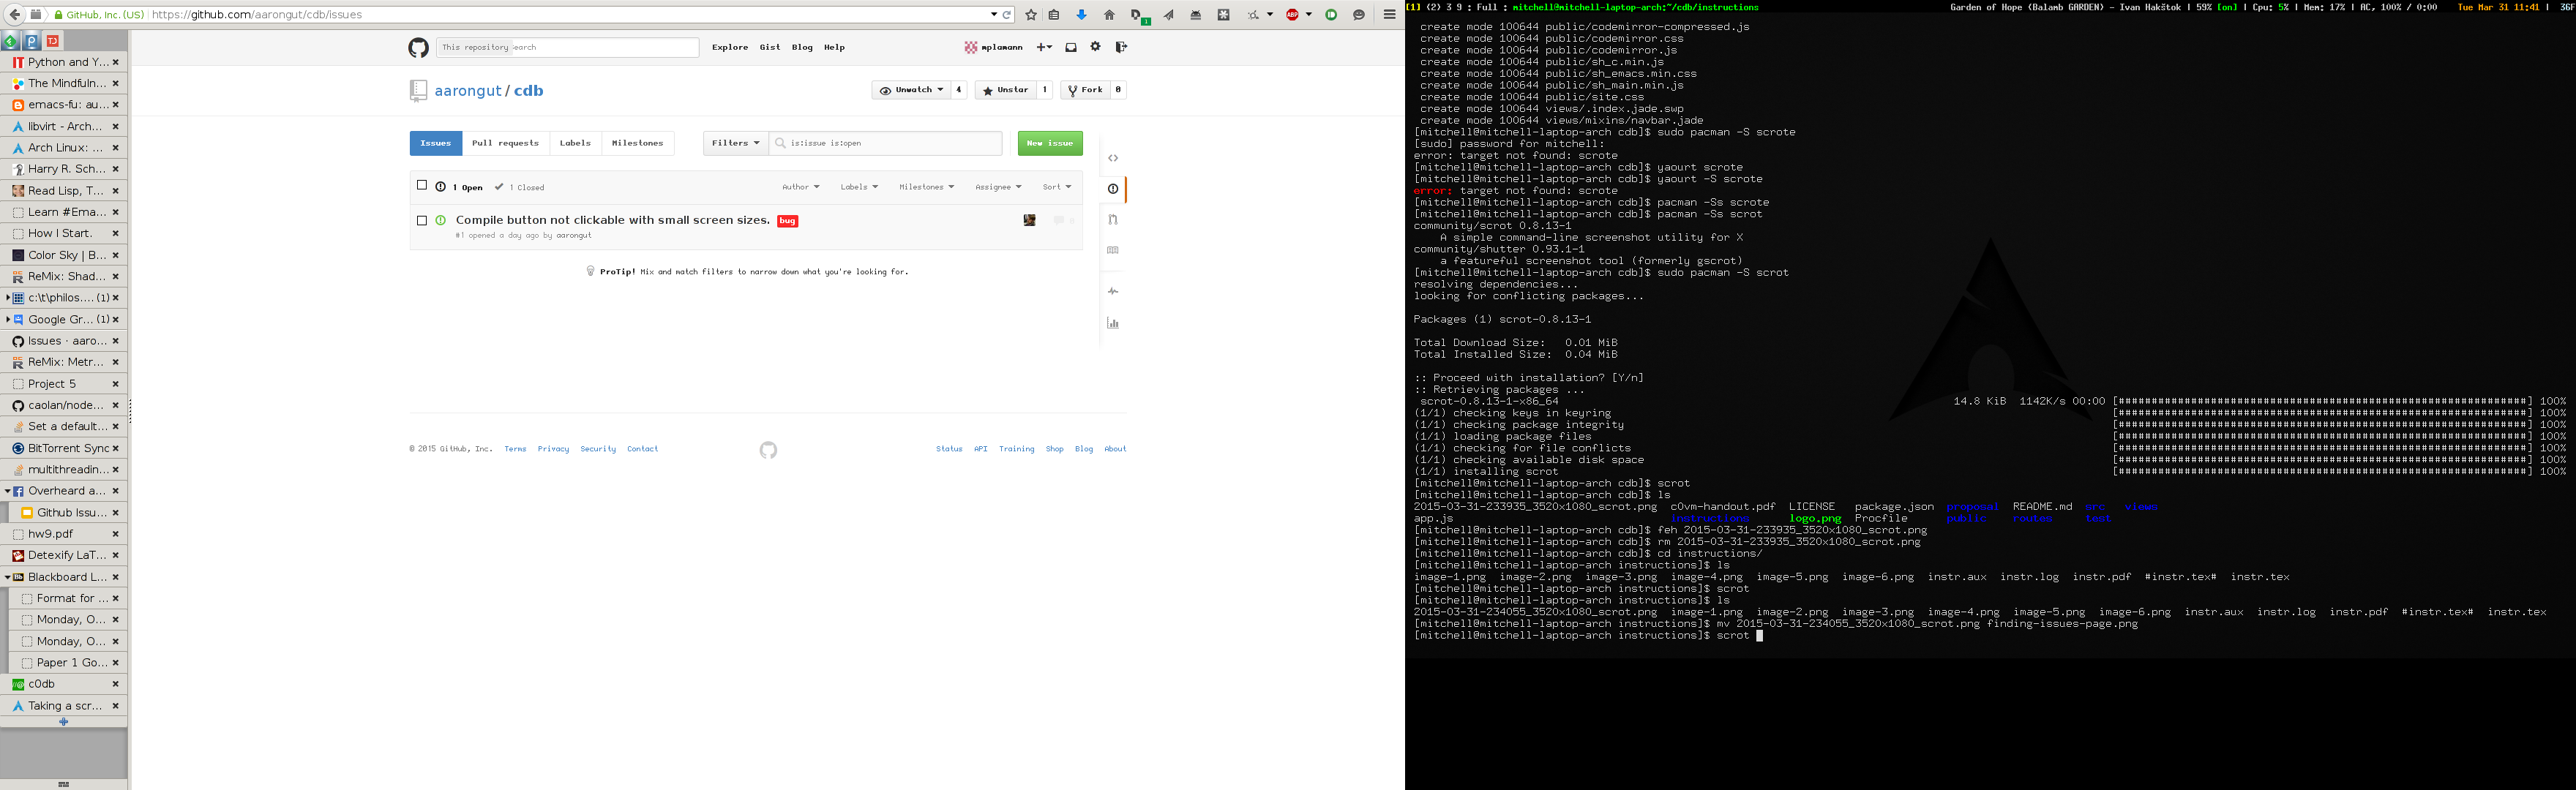Tick the select-all issues checkbox
This screenshot has width=2576, height=790.
click(x=422, y=186)
